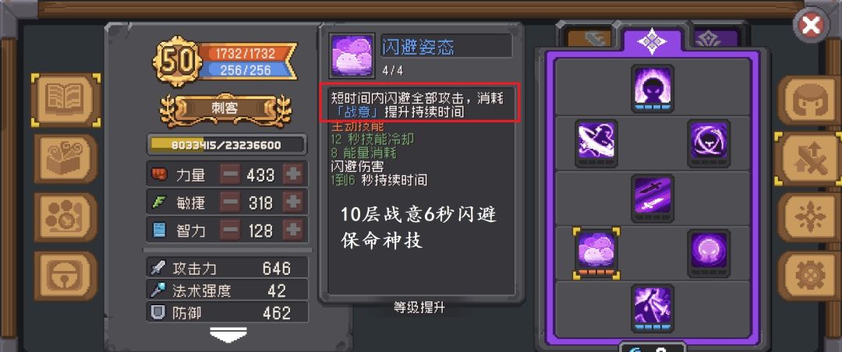This screenshot has height=352, width=842.
Task: Open the book journal icon in left sidebar
Action: 65,100
